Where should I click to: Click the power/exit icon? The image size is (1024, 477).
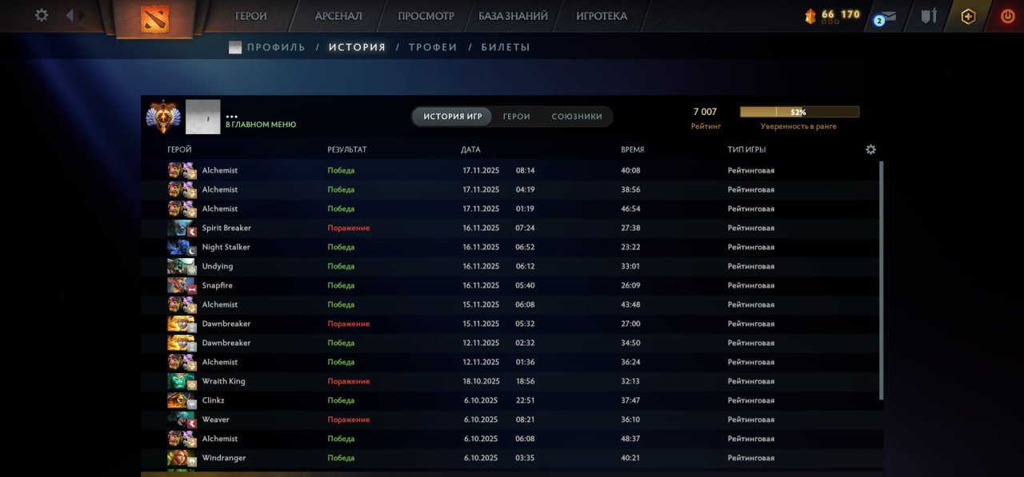click(1007, 15)
